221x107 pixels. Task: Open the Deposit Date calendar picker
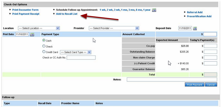(195, 28)
